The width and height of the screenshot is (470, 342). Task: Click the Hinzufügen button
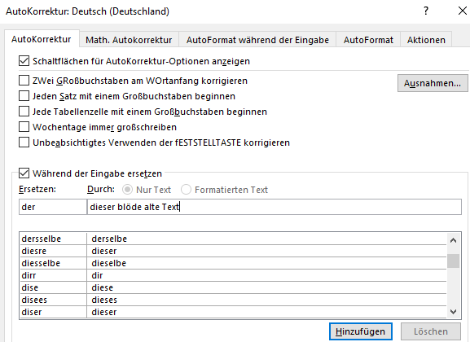(361, 331)
